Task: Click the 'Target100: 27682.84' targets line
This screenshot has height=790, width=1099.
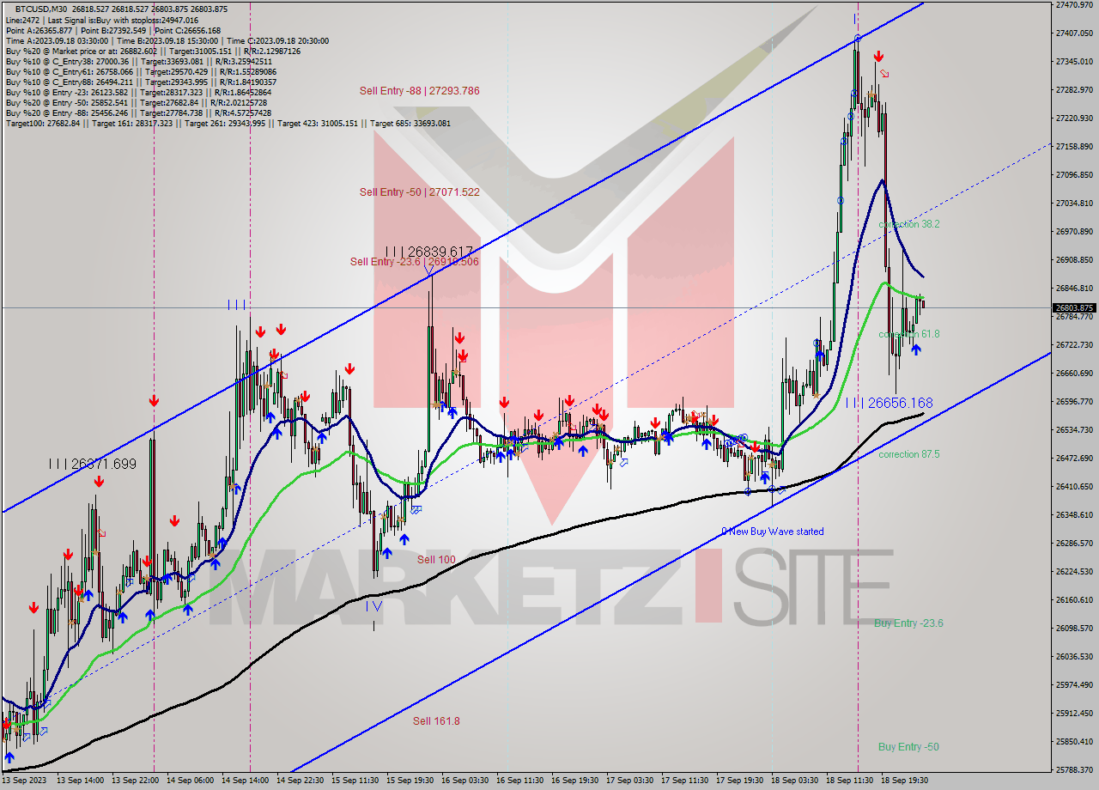Action: (228, 123)
